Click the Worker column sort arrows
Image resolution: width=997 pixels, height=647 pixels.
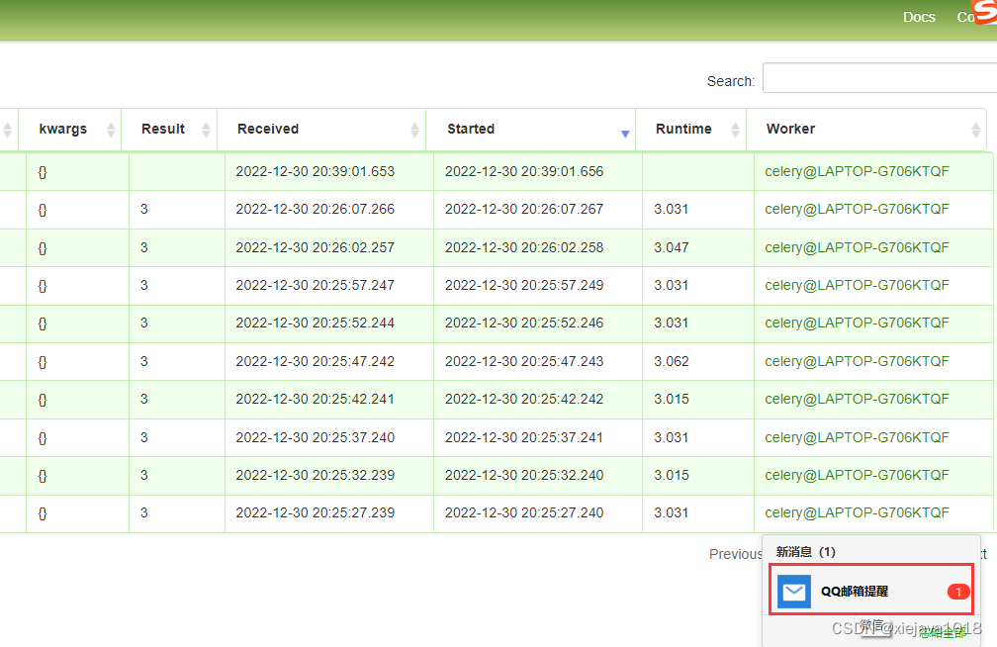[975, 130]
